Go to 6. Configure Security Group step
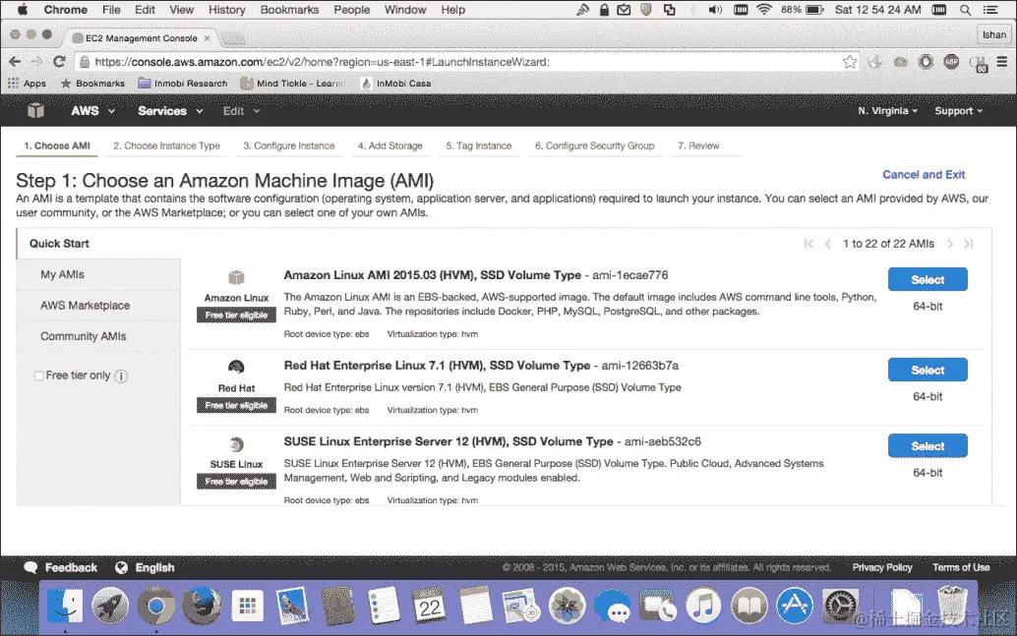Screen dimensions: 1017x636 [595, 145]
